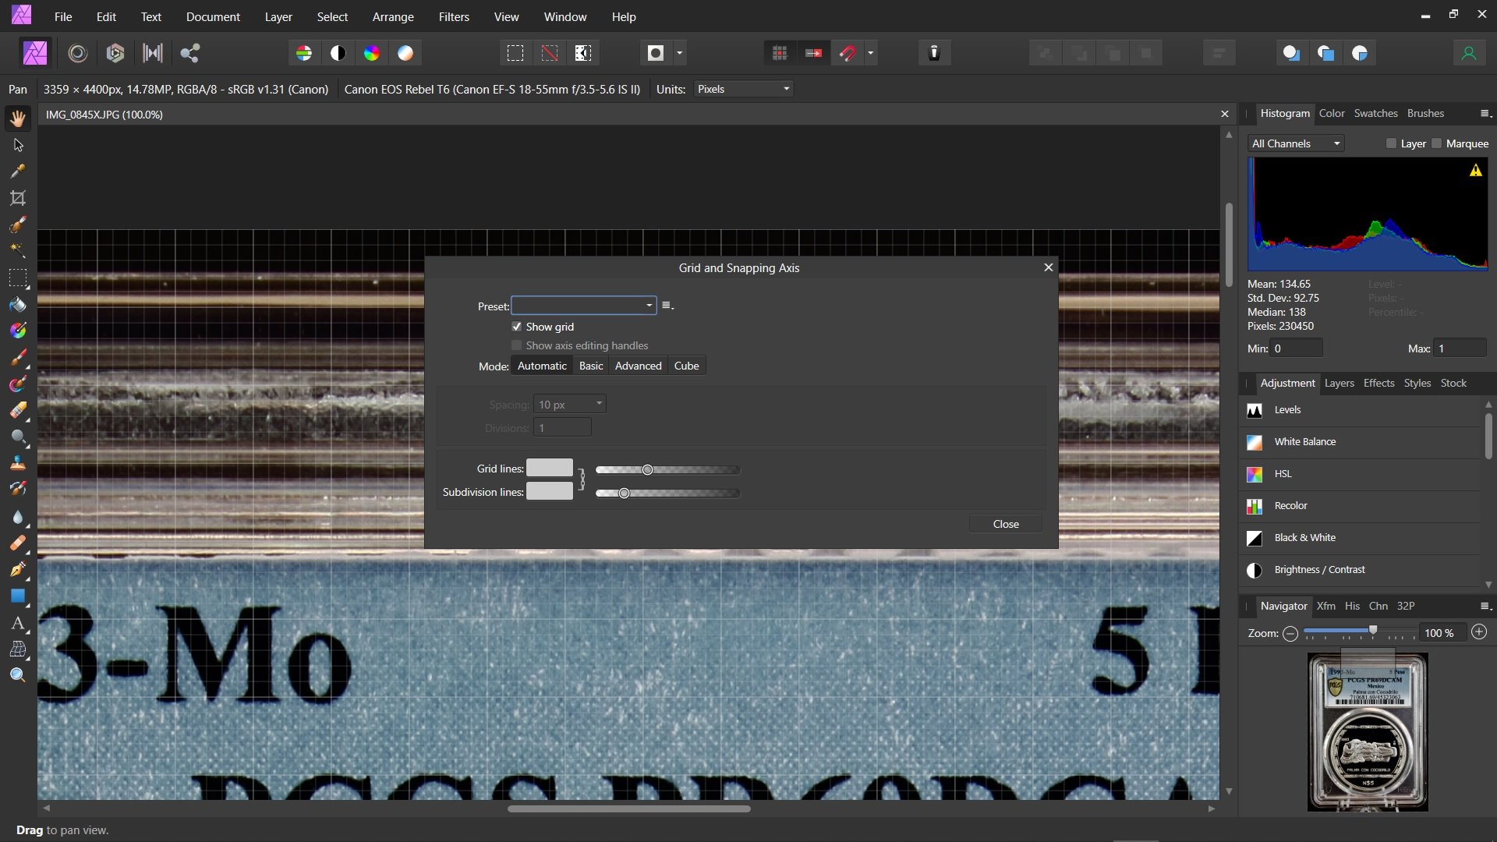Switch to the Effects tab
1497x842 pixels.
1378,383
